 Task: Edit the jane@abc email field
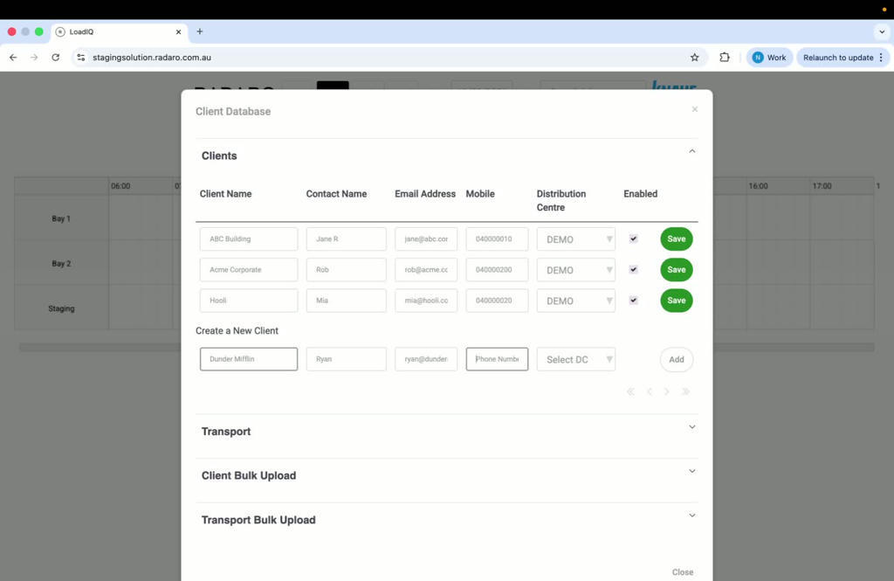click(426, 239)
